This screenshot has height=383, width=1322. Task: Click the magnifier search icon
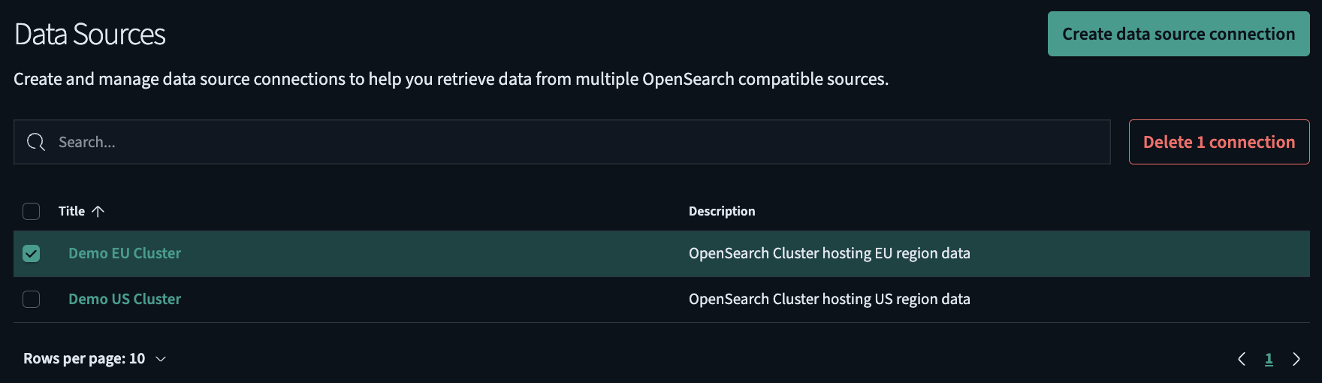[35, 142]
